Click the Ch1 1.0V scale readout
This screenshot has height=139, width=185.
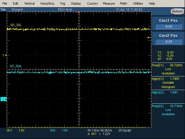click(x=16, y=130)
